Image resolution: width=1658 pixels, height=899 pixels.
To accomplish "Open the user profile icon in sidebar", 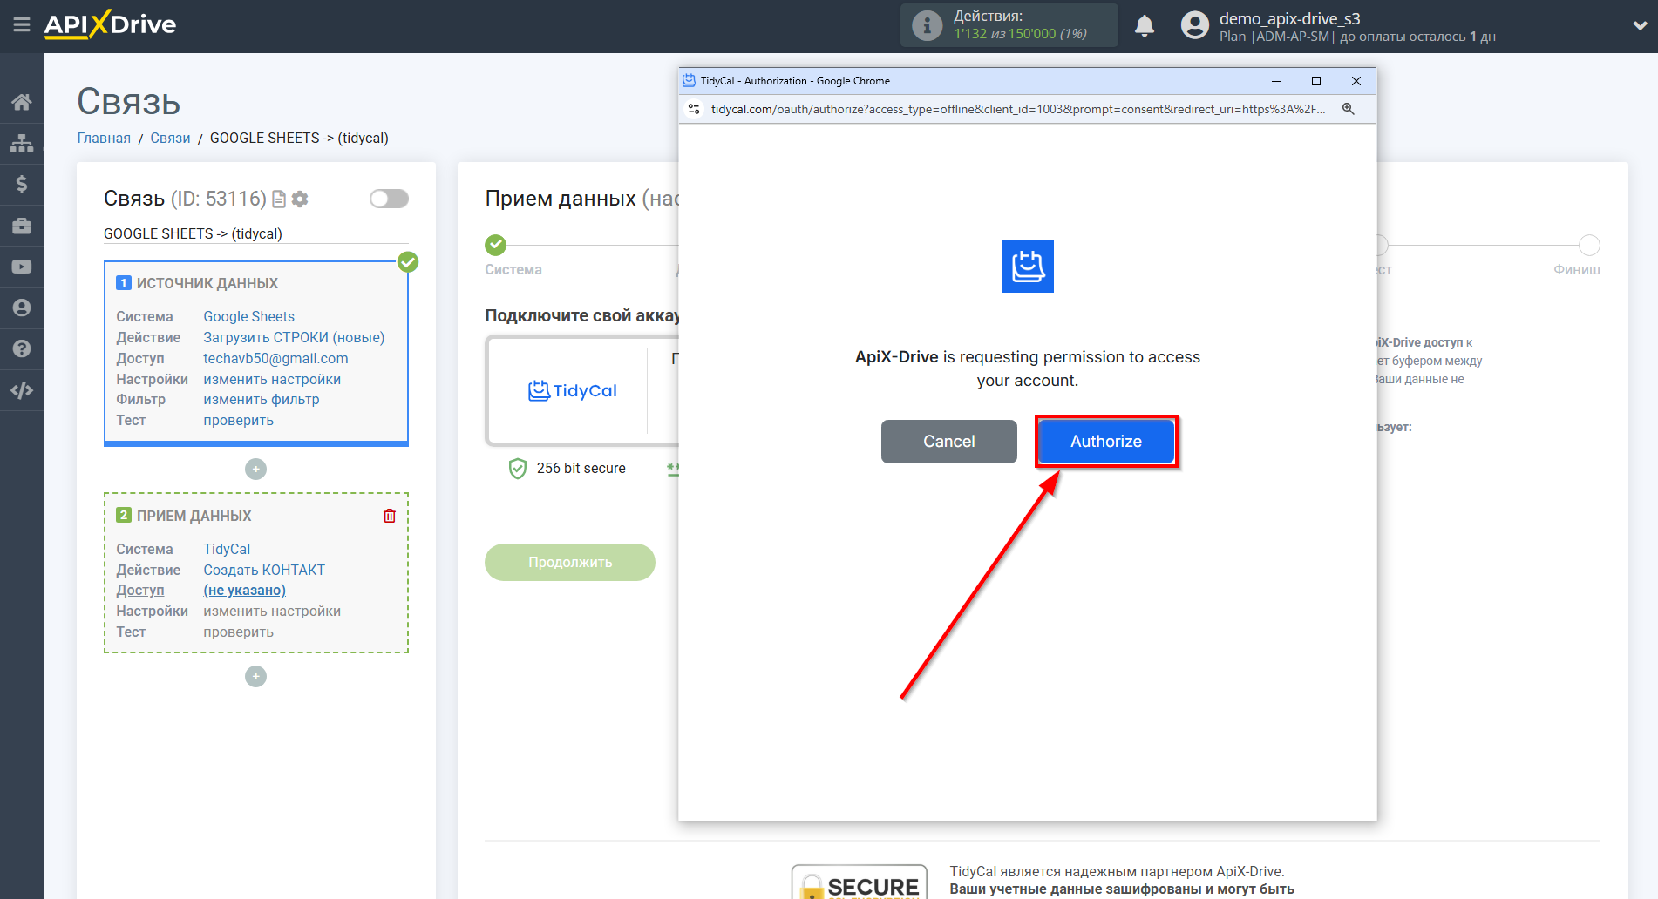I will click(22, 308).
